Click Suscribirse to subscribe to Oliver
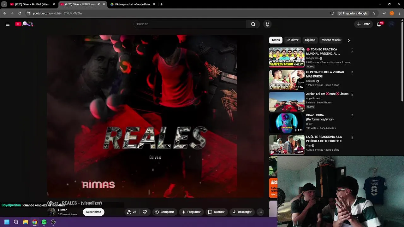This screenshot has height=227, width=404. (x=93, y=212)
